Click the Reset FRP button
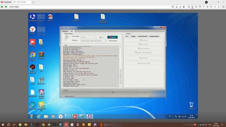 click(144, 58)
